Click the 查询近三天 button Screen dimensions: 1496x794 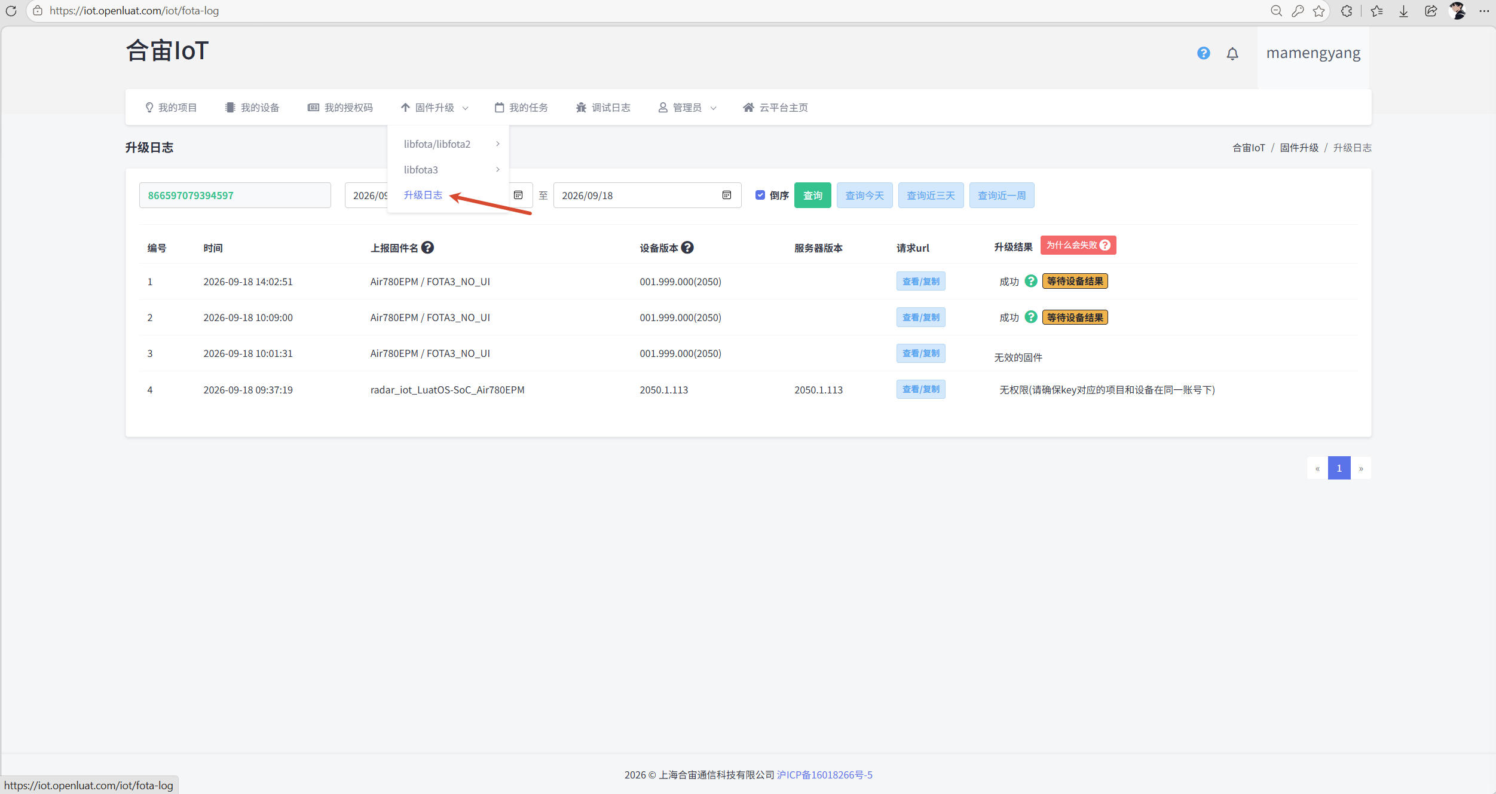tap(931, 196)
